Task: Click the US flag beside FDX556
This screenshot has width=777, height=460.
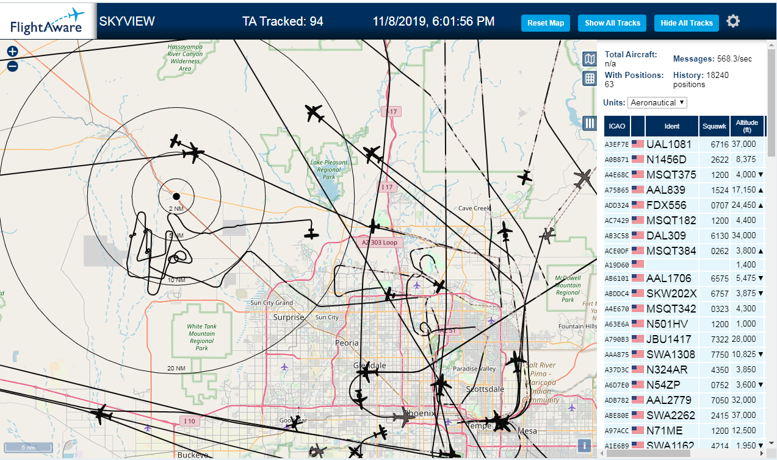Action: pyautogui.click(x=638, y=205)
